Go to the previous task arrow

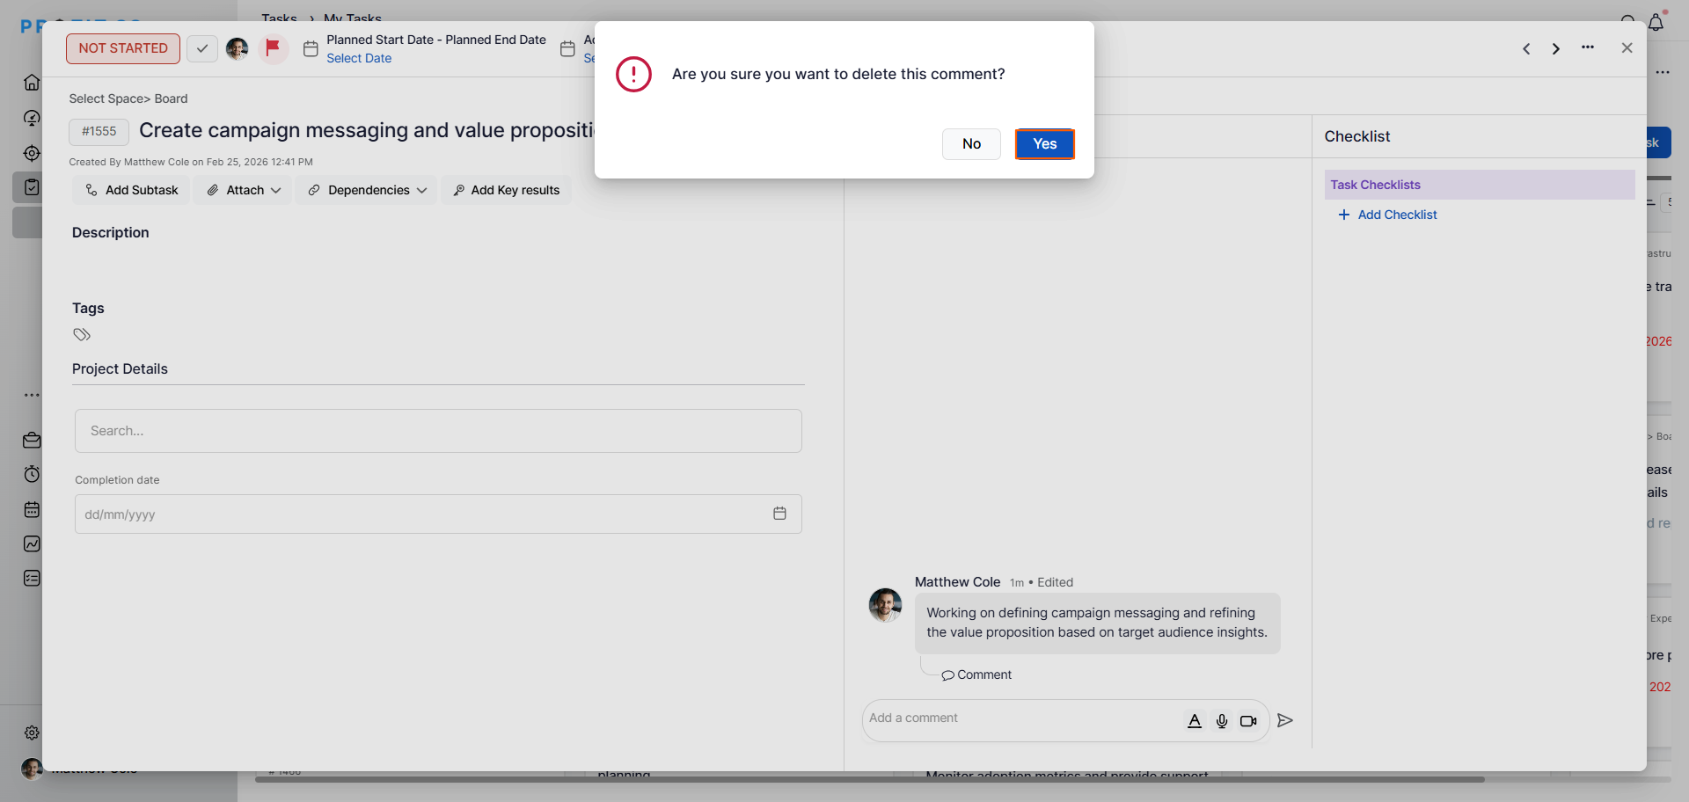(1526, 49)
